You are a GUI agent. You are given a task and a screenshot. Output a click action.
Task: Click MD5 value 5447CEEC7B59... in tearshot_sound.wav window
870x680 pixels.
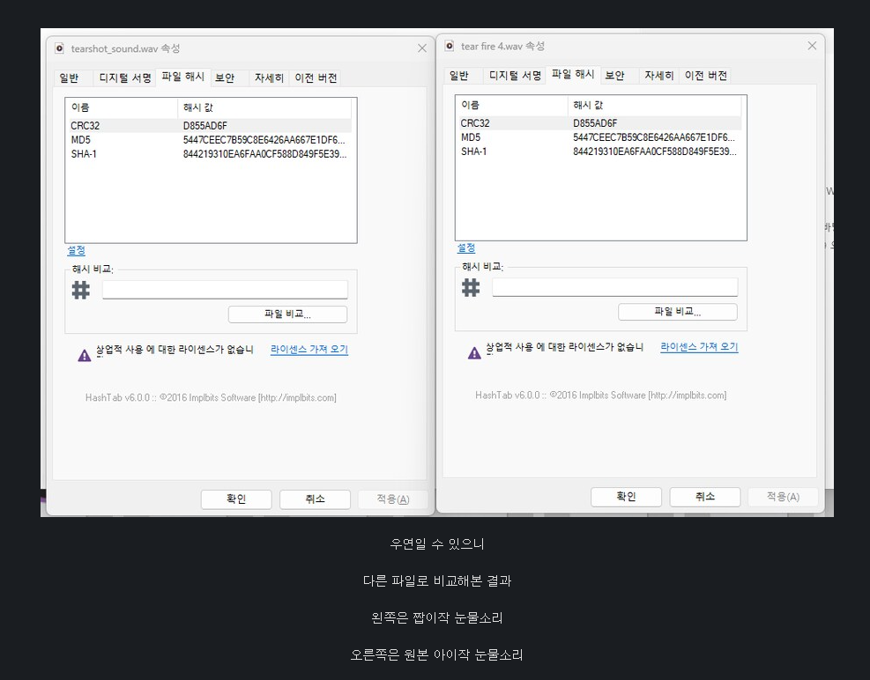tap(264, 140)
